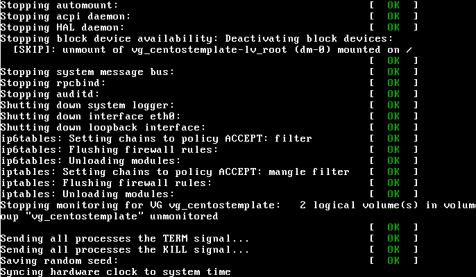Select the Stopping rpcbind line text
The width and height of the screenshot is (476, 277).
tap(53, 83)
